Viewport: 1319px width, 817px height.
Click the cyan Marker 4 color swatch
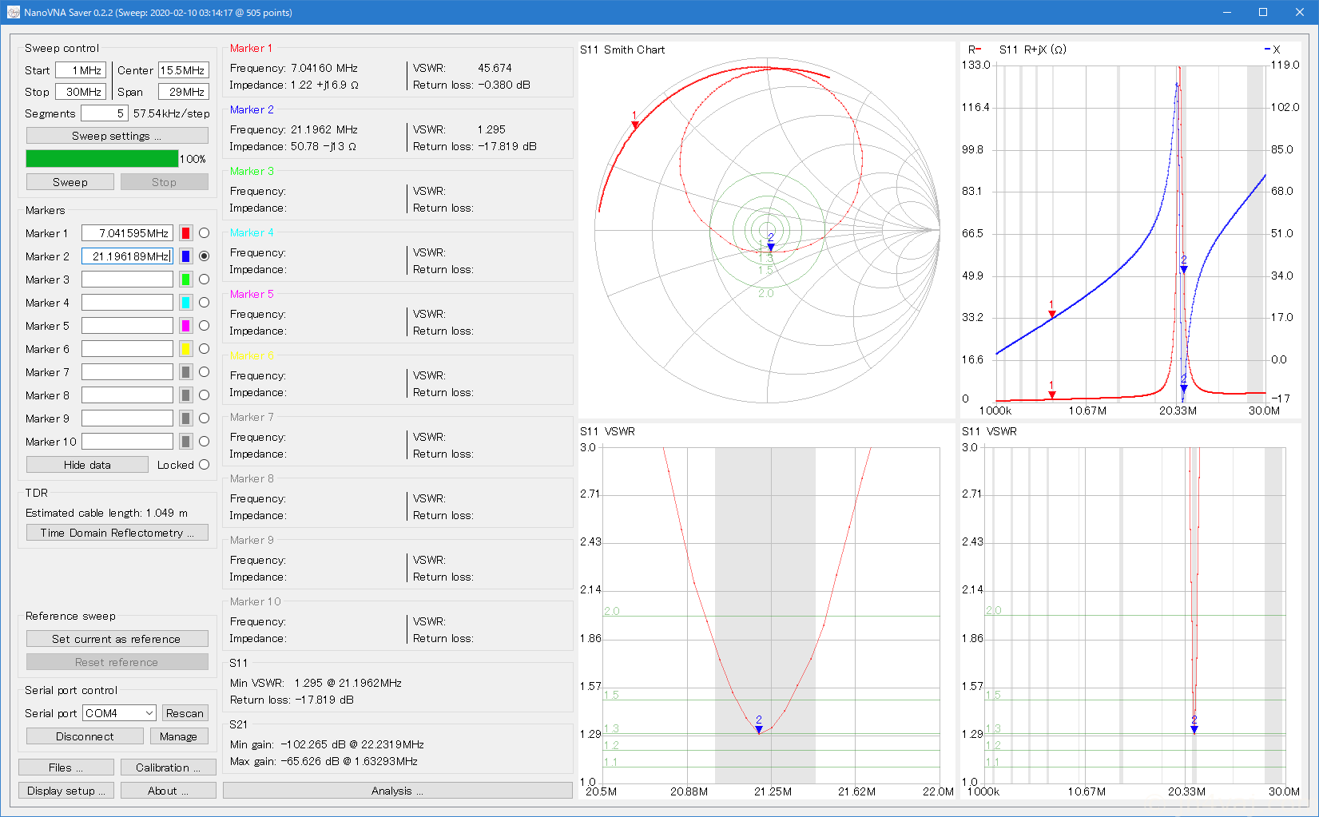coord(185,303)
